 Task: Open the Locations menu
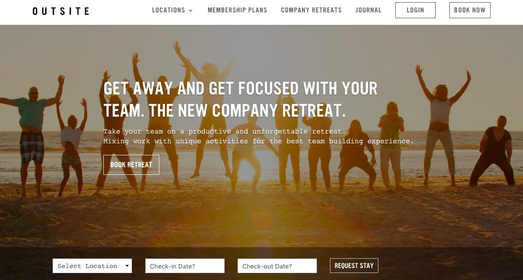point(169,10)
